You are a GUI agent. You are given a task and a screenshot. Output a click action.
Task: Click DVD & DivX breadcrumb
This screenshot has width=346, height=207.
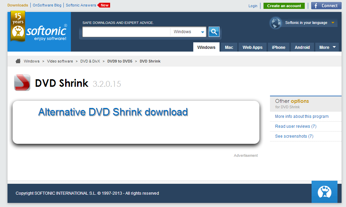[x=90, y=61]
